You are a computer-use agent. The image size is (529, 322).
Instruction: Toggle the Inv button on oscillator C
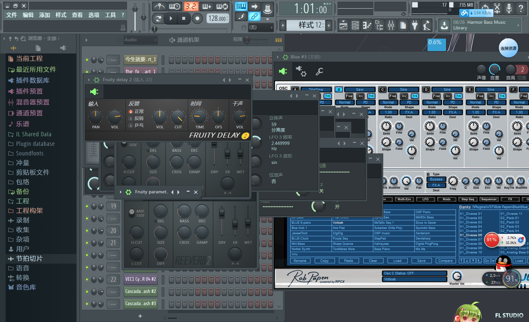pyautogui.click(x=404, y=96)
